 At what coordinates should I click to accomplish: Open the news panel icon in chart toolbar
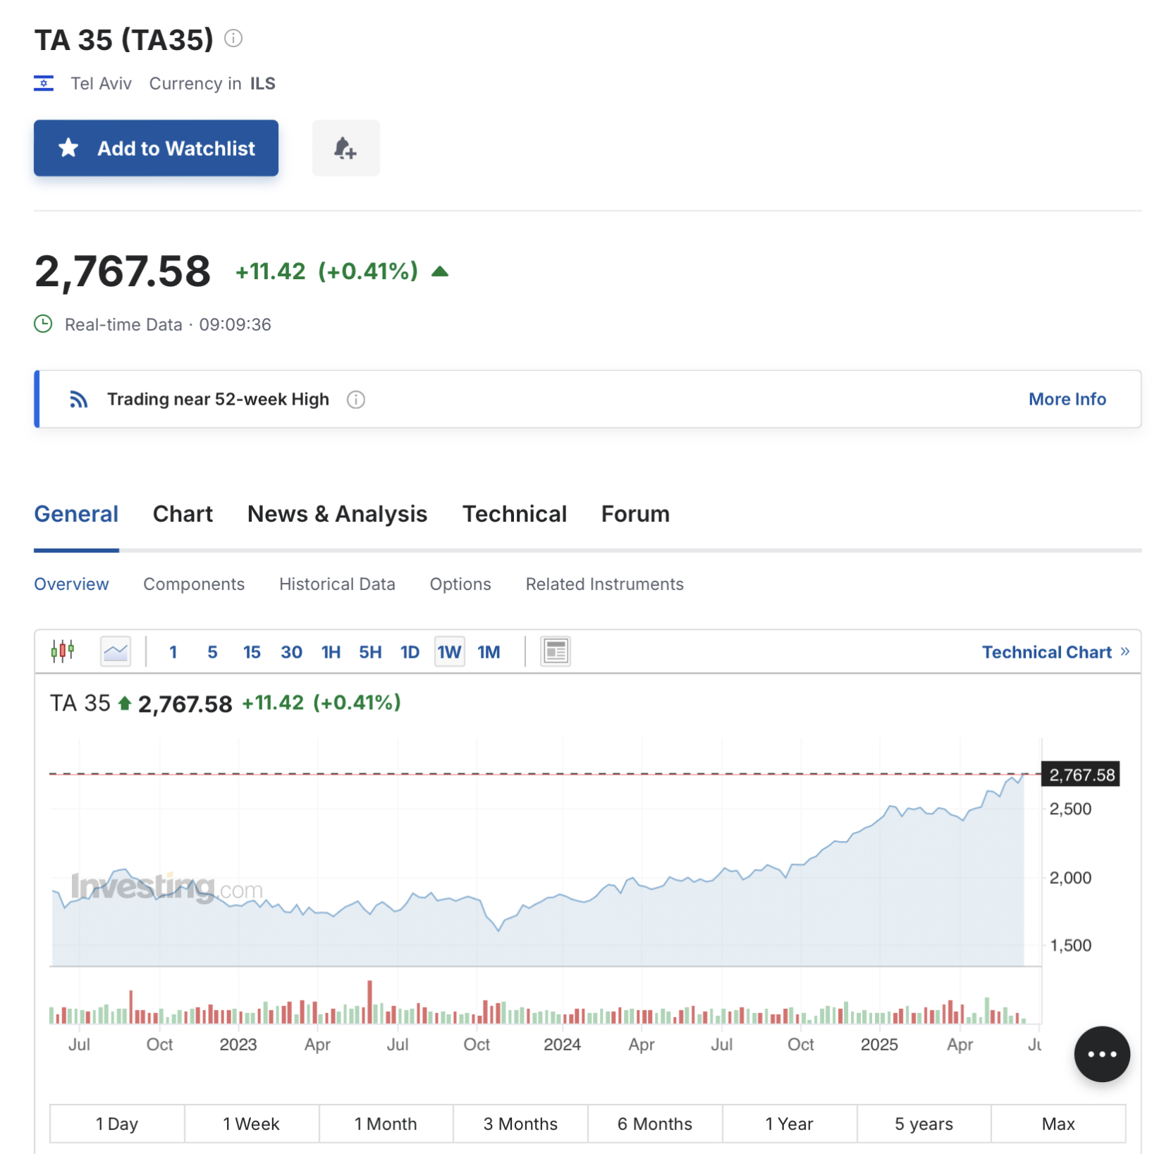pyautogui.click(x=556, y=651)
